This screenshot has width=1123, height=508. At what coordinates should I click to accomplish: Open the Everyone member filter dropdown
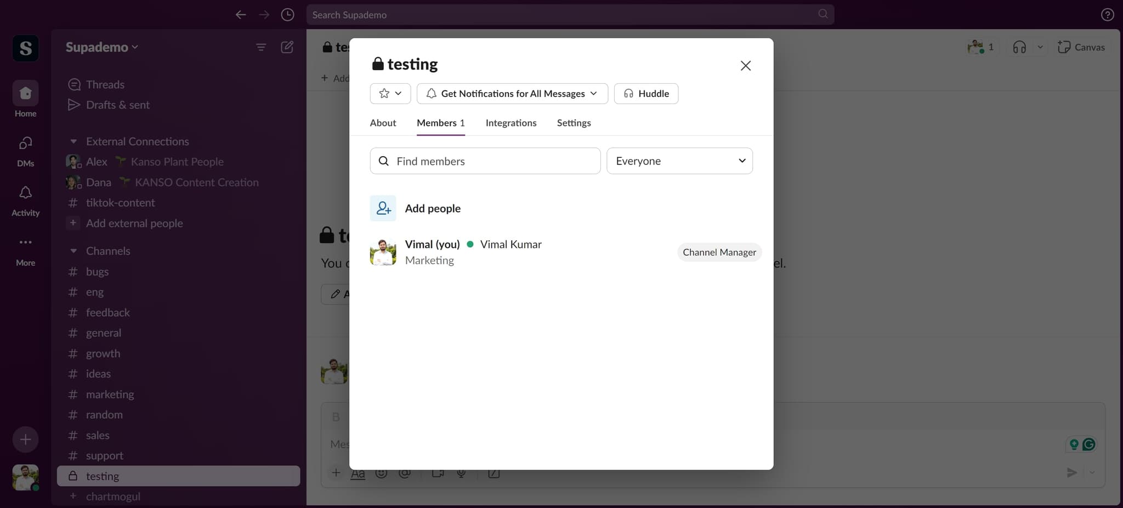[679, 161]
